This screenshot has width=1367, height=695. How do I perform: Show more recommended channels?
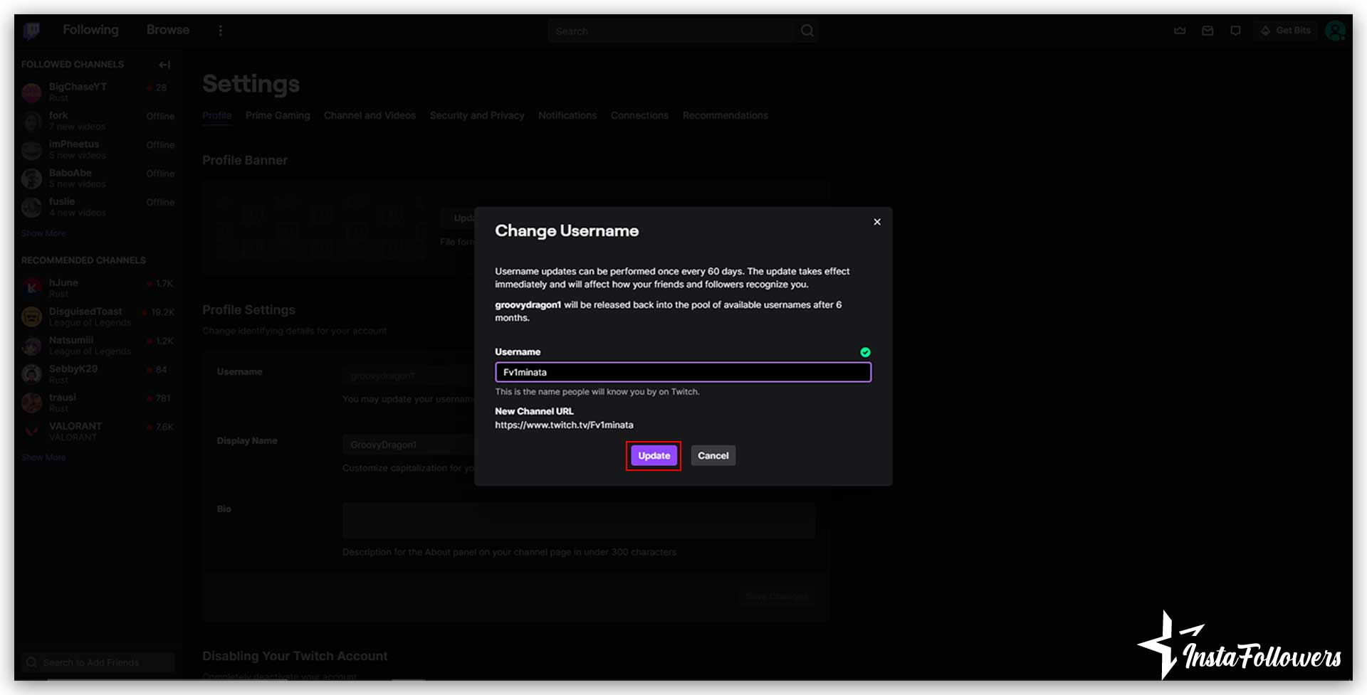43,457
